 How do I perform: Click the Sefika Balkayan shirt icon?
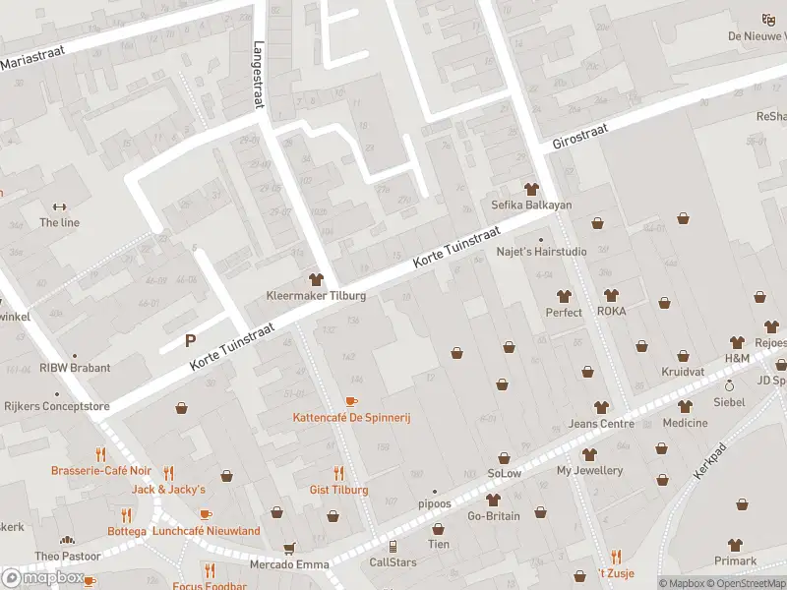pos(531,189)
